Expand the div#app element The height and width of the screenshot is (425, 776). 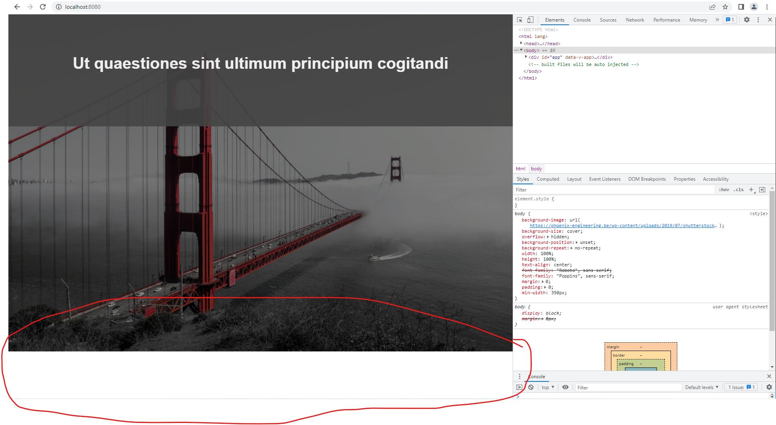pos(526,57)
